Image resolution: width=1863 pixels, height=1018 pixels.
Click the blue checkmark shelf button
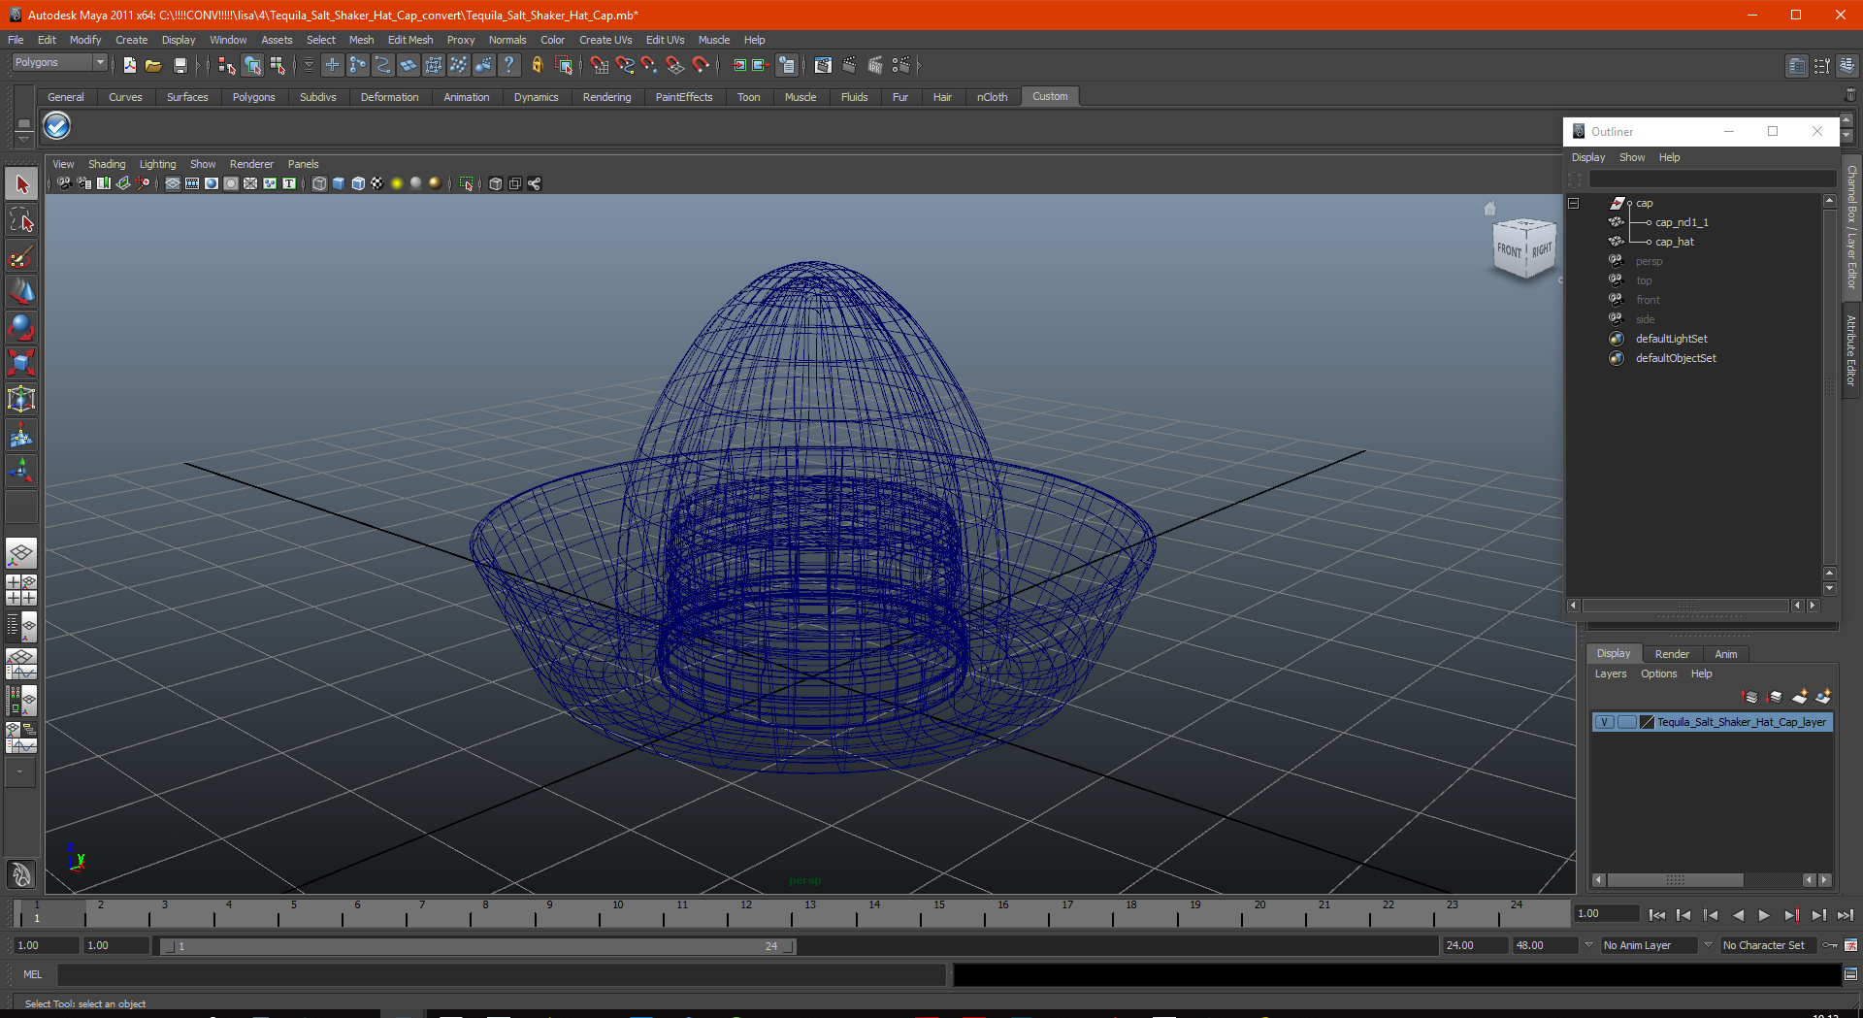57,126
